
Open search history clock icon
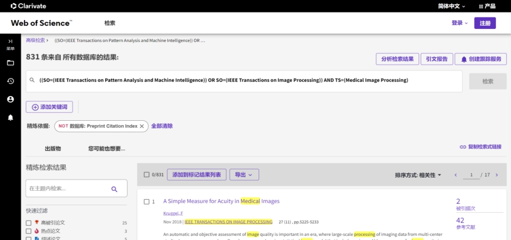[10, 81]
